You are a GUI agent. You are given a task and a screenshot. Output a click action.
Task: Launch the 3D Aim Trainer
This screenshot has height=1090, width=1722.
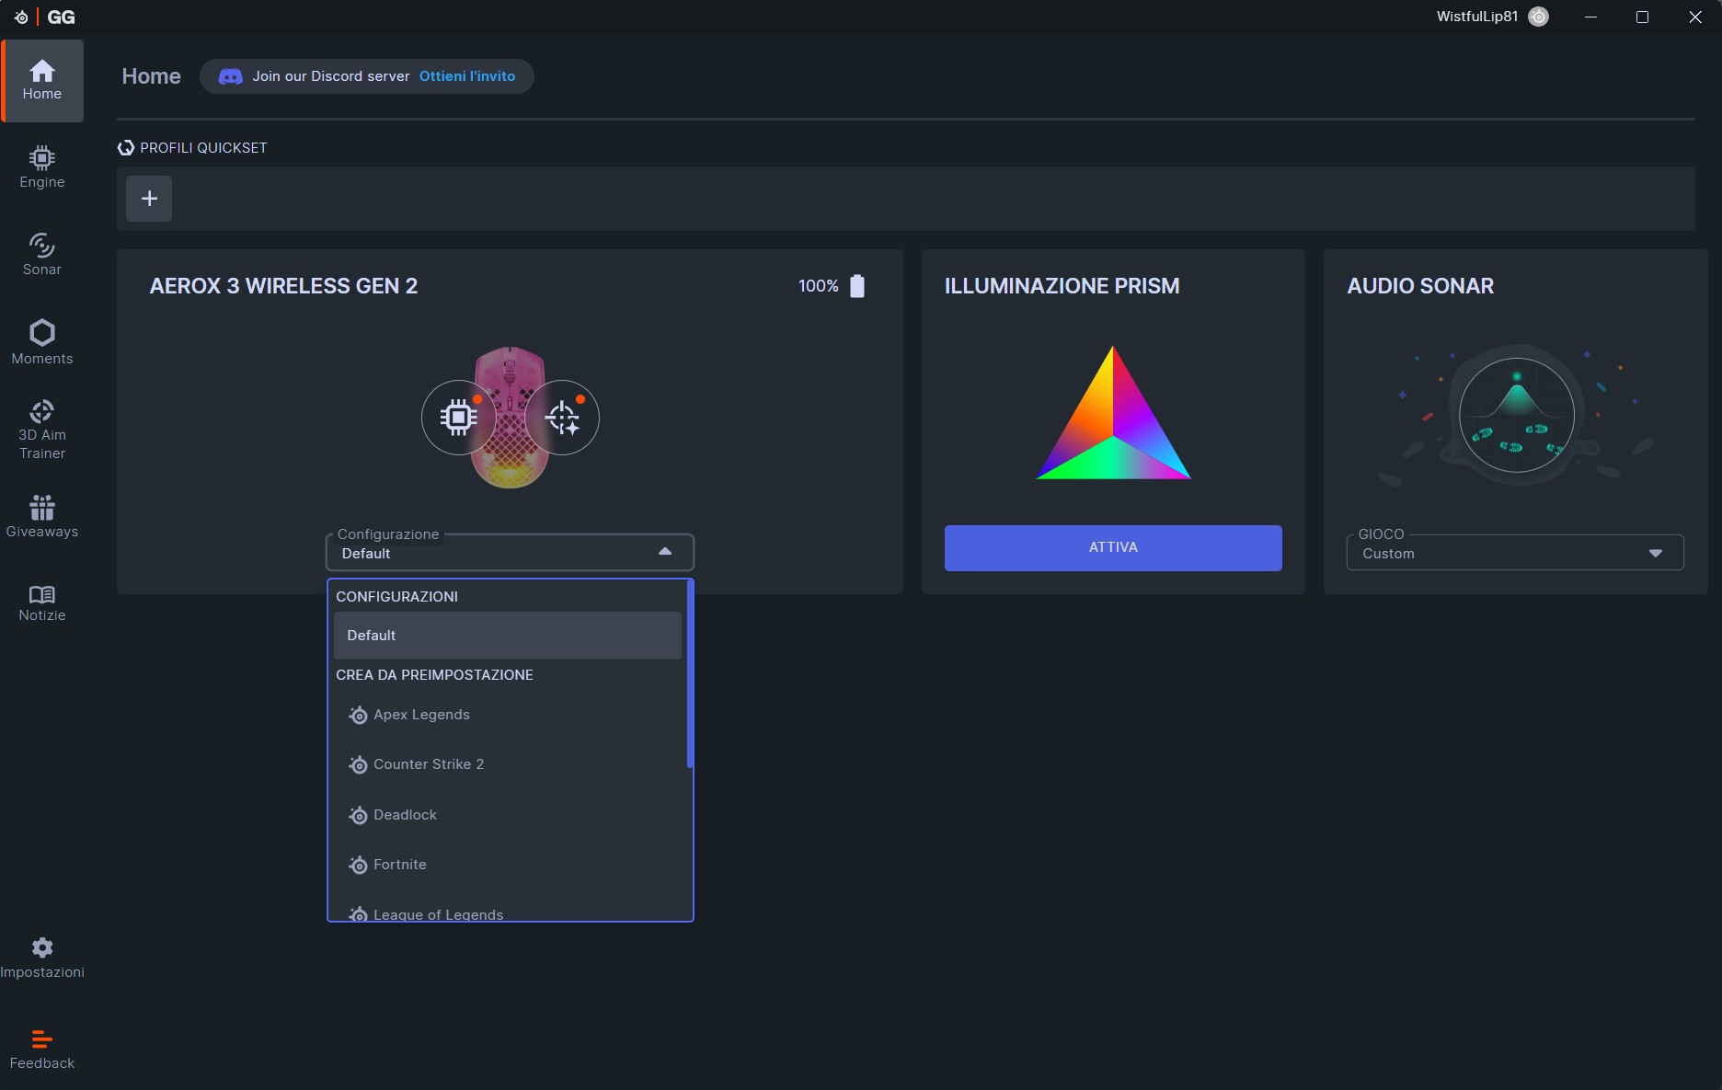coord(42,430)
